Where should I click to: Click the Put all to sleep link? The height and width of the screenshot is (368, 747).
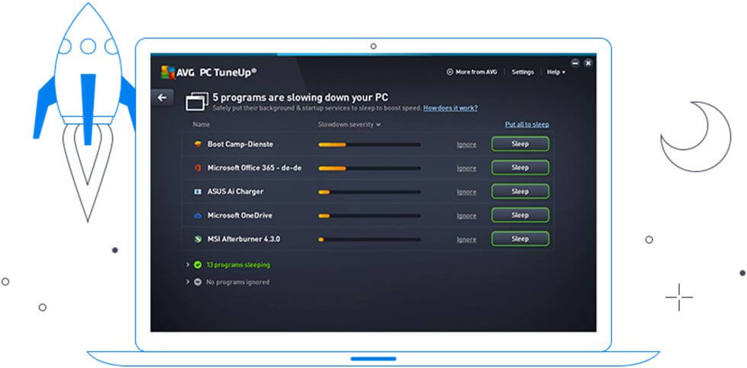click(x=527, y=124)
